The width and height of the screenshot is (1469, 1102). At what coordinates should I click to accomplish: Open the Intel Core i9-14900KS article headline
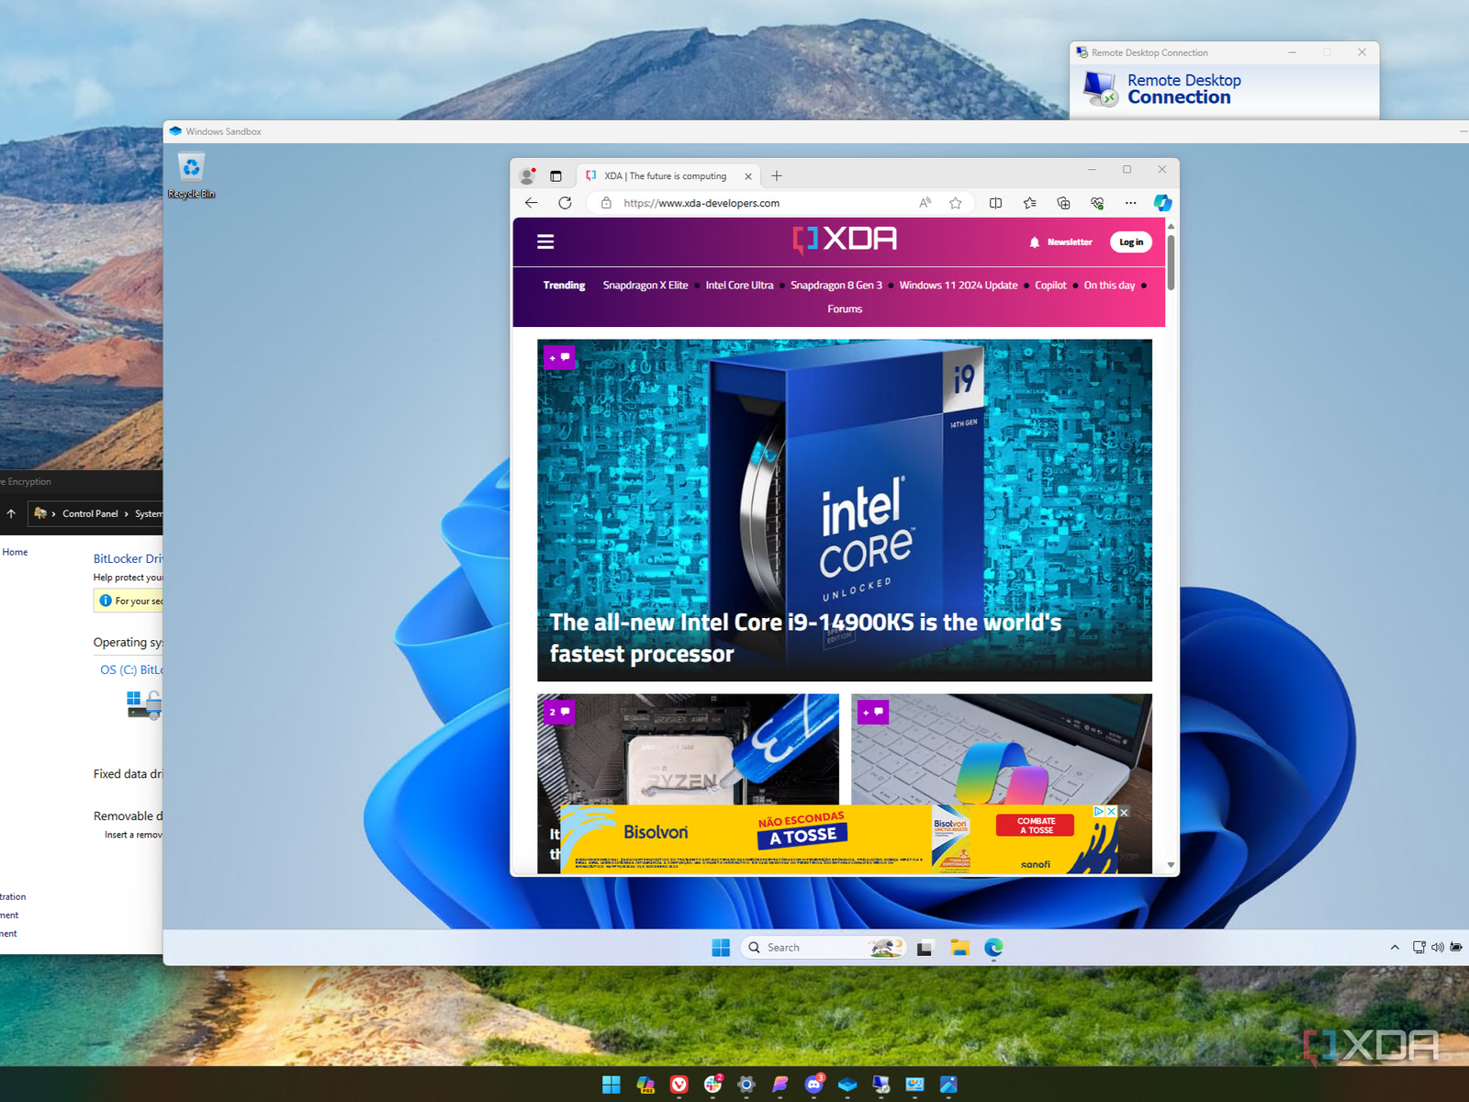(805, 638)
